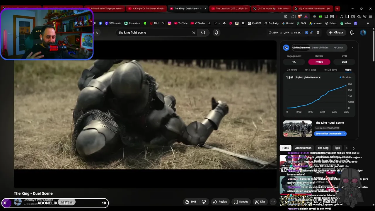Open toplam görüntülenme dropdown

pos(308,77)
